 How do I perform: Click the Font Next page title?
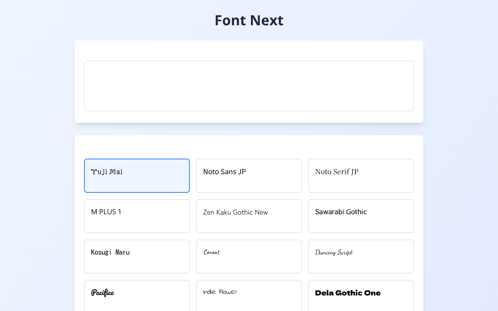249,20
